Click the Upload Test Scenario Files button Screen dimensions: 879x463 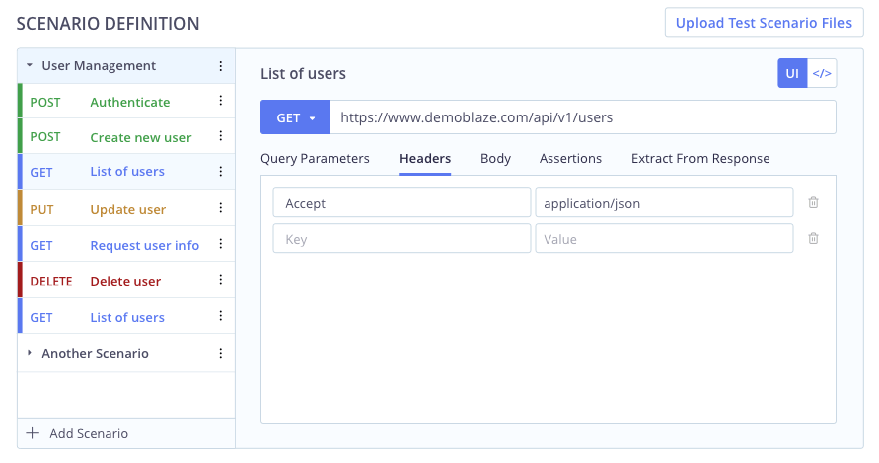[764, 23]
